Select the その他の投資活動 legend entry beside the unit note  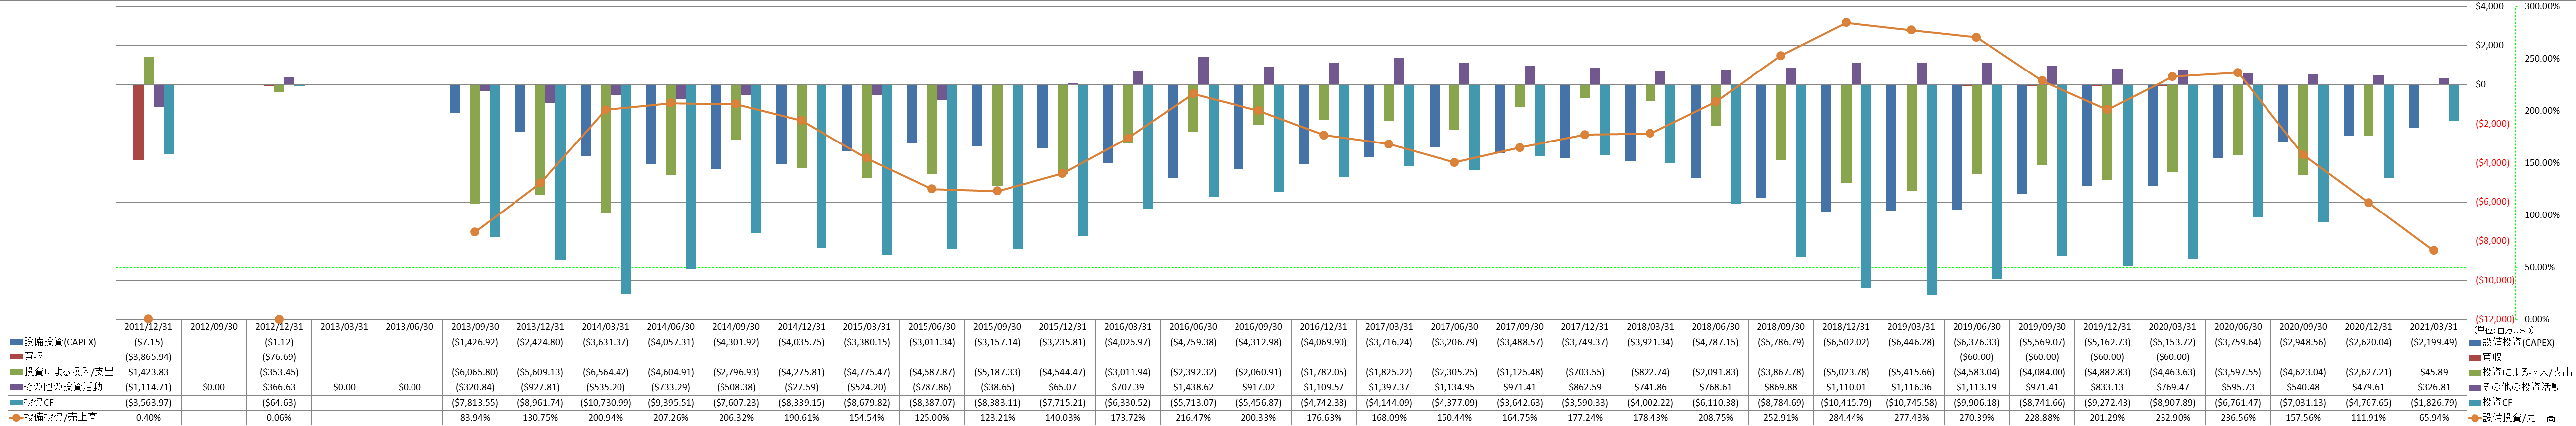(x=2514, y=387)
